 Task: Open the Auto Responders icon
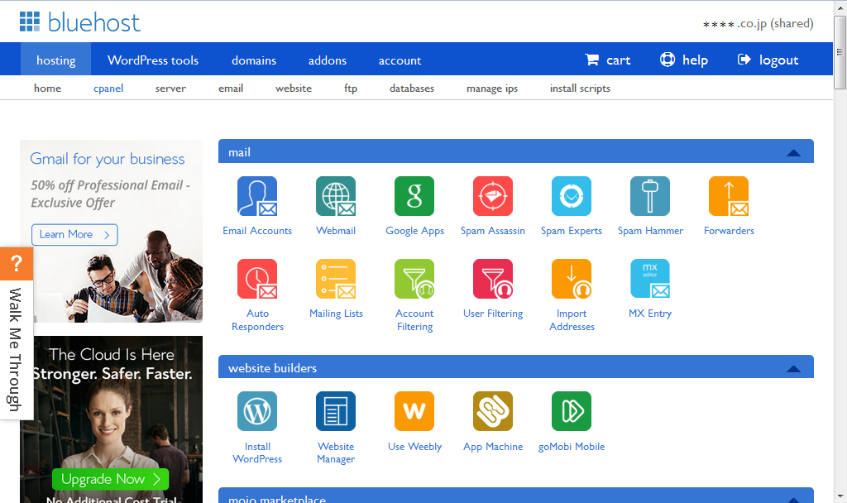point(257,279)
